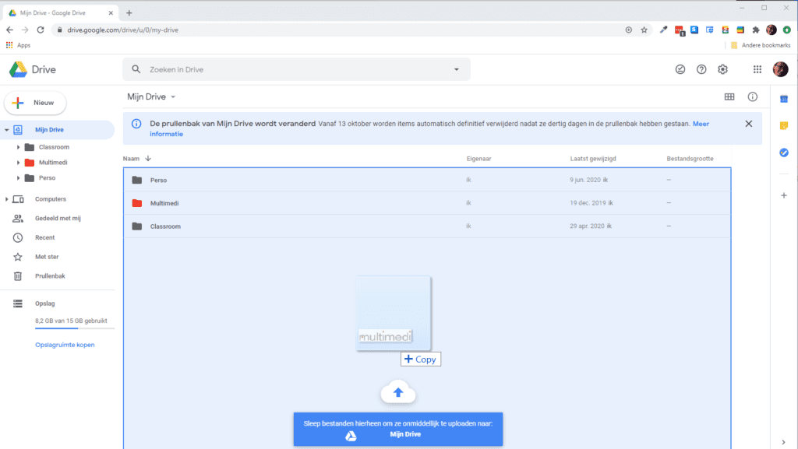Open the Chrome extensions puzzle icon
The image size is (798, 449).
[756, 30]
